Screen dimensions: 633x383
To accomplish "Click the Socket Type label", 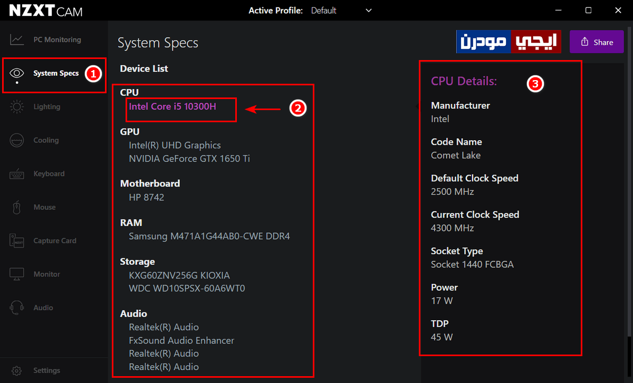I will click(x=457, y=251).
